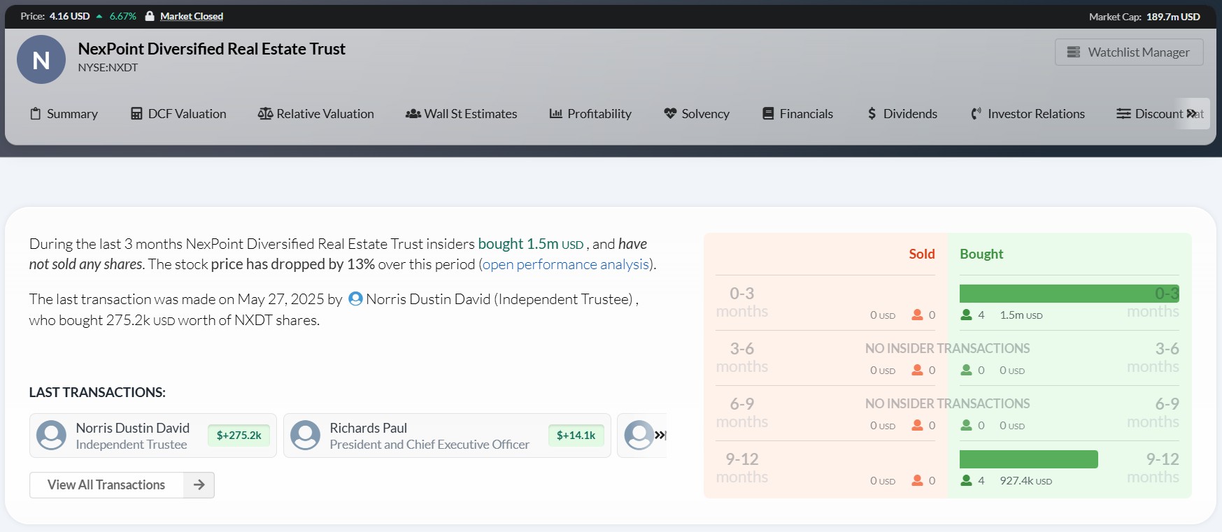Open the performance analysis link
Image resolution: width=1222 pixels, height=532 pixels.
(x=566, y=264)
